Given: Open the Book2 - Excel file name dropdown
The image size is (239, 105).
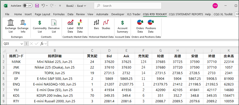Looking at the screenshot, I should pos(76,6).
